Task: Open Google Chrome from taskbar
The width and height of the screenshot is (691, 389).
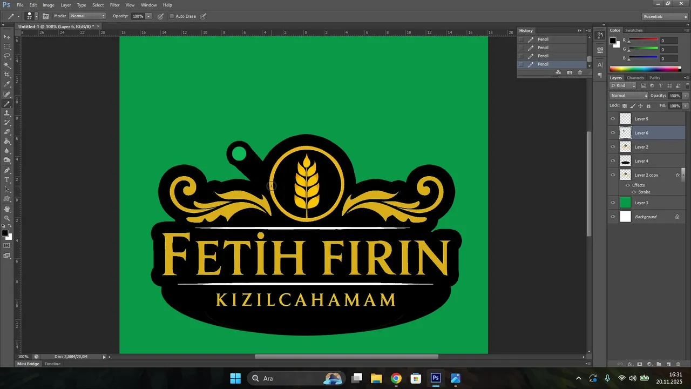Action: click(x=396, y=378)
